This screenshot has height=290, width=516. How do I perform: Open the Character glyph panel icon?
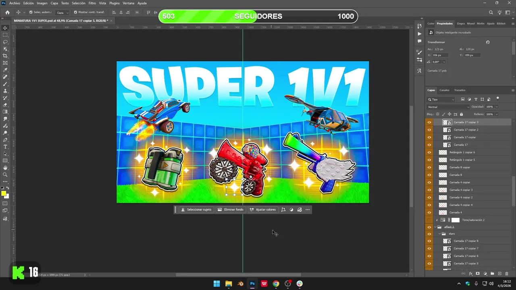[419, 70]
